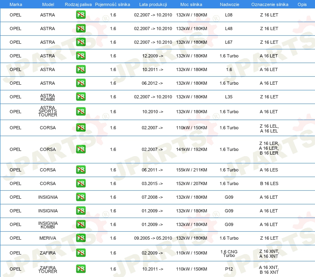Viewport: 315px width, 277px height.
Task: Select the fuel icon in the Insignia Kombi row
Action: pos(81,224)
